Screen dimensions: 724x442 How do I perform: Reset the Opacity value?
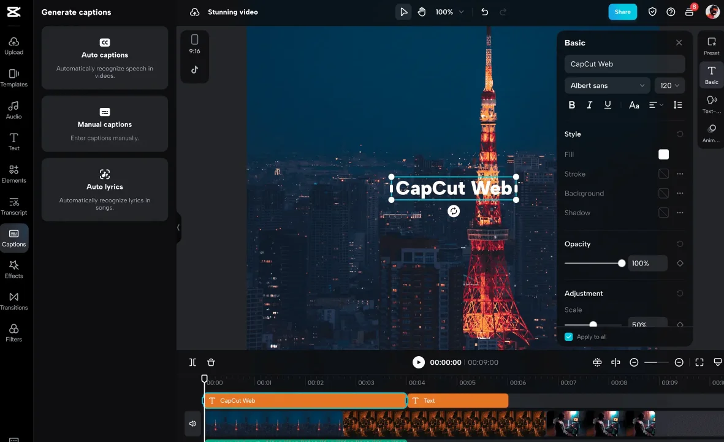click(680, 244)
